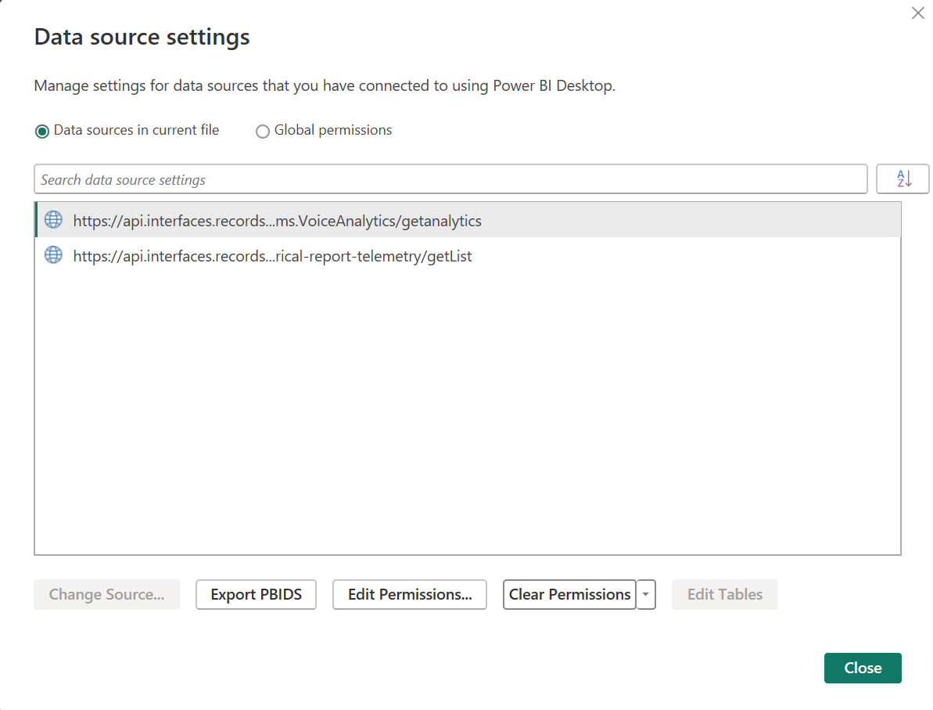Image resolution: width=933 pixels, height=710 pixels.
Task: Click the disabled Change Source button
Action: (106, 594)
